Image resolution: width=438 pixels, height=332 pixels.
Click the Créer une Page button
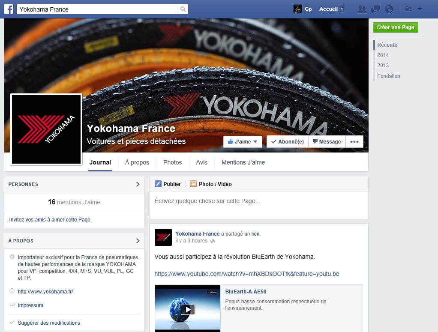[x=395, y=27]
